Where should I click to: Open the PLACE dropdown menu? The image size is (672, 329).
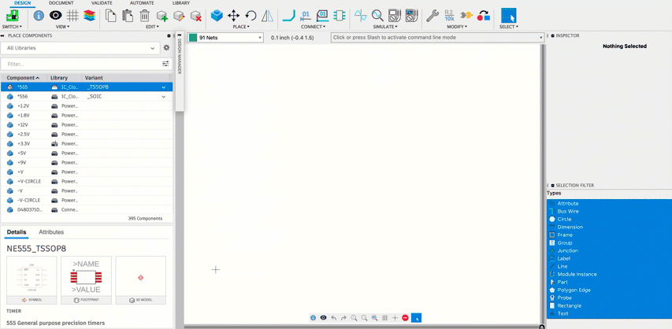click(x=241, y=27)
